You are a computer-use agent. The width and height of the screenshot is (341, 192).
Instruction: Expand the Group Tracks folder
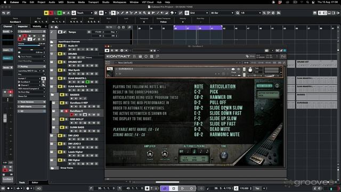click(x=52, y=168)
